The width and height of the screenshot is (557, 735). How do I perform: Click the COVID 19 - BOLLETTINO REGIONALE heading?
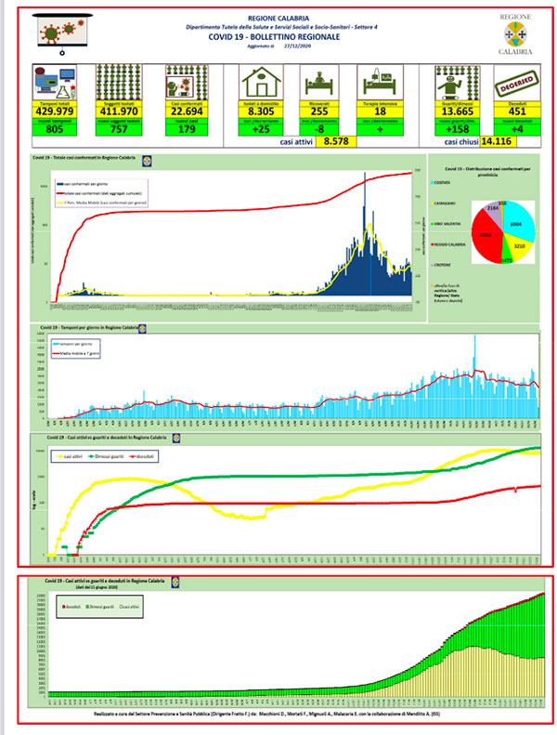(x=274, y=37)
